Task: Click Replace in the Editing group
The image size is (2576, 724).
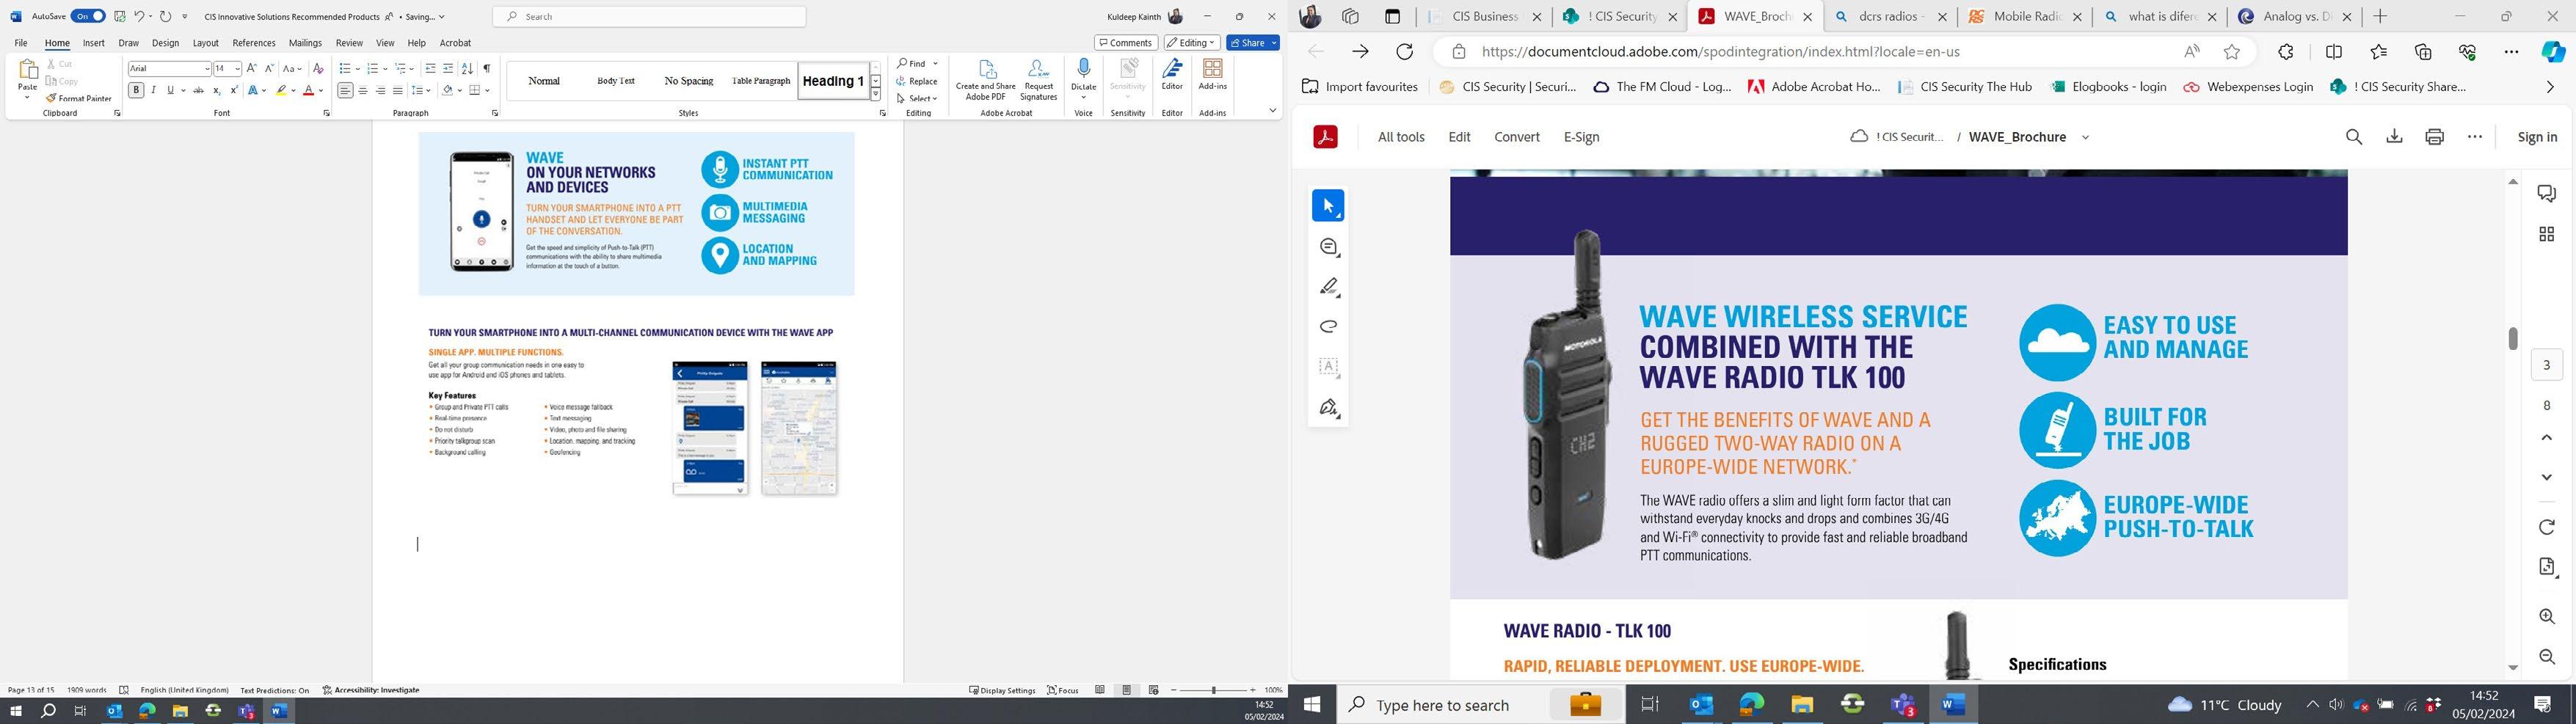Action: pos(917,81)
